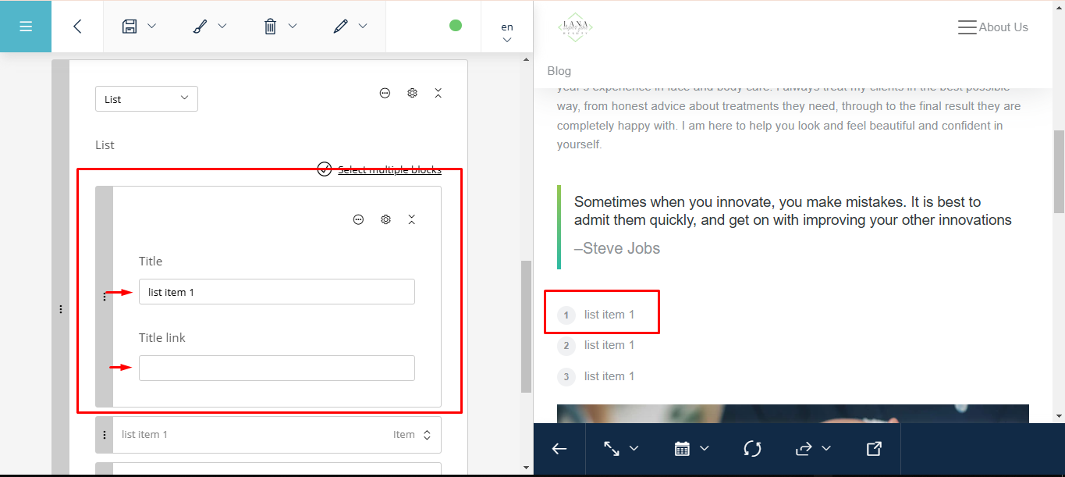Image resolution: width=1065 pixels, height=477 pixels.
Task: Click the Title link input field
Action: (x=277, y=368)
